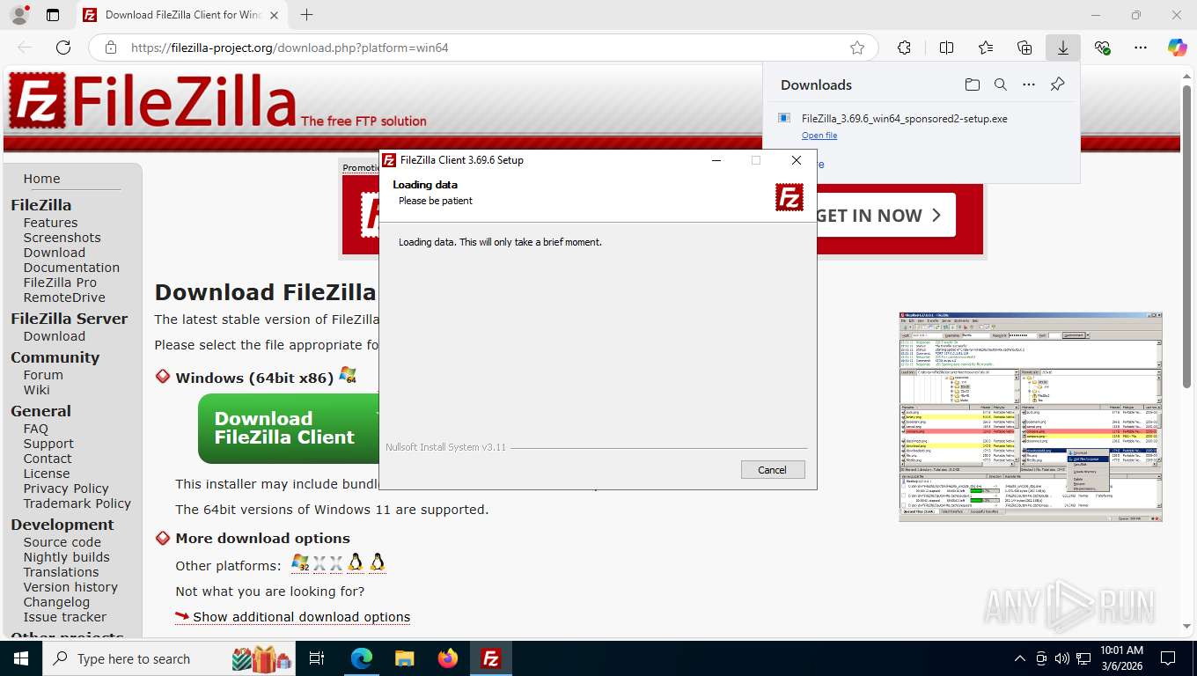
Task: Open Version history sidebar link
Action: pyautogui.click(x=70, y=587)
